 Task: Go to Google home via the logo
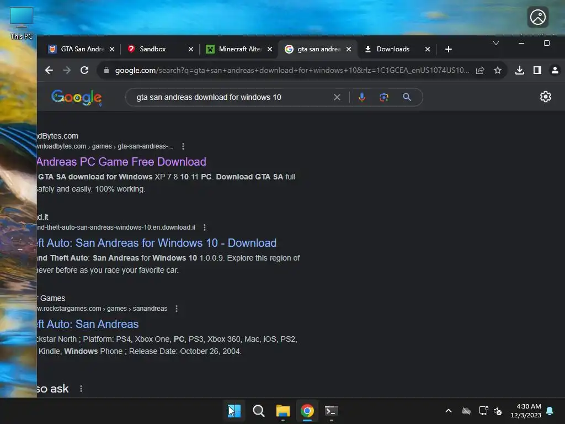76,98
